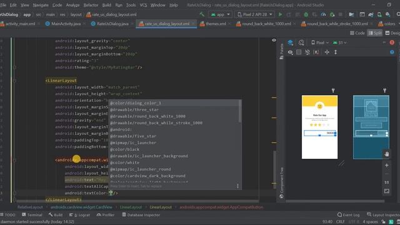The image size is (400, 225).
Task: Select the white design preview of the dialog
Action: click(x=319, y=127)
